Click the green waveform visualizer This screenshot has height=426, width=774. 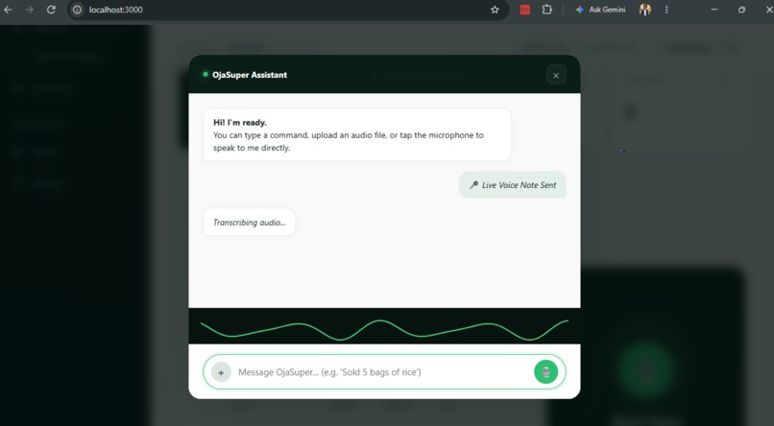pos(384,330)
